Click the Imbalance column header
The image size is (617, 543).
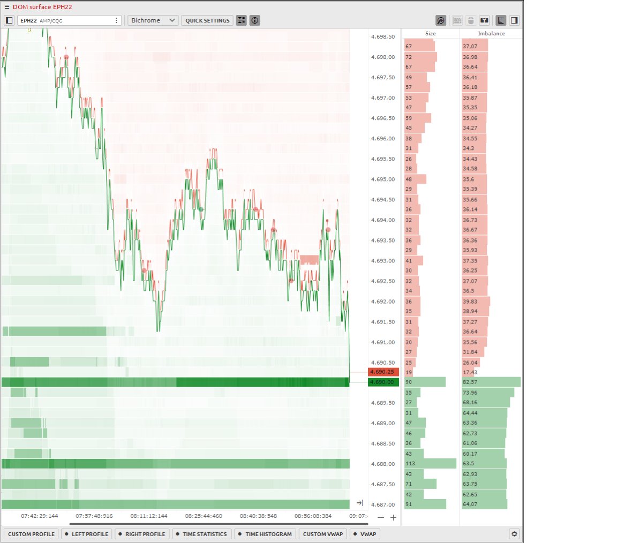491,33
